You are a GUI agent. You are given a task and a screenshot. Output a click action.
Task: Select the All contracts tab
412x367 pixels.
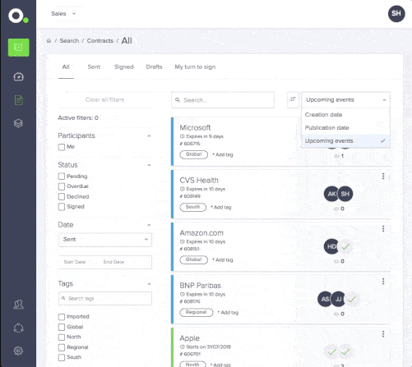point(66,67)
